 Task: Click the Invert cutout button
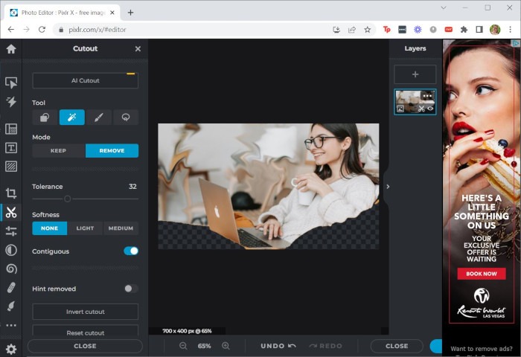[86, 312]
